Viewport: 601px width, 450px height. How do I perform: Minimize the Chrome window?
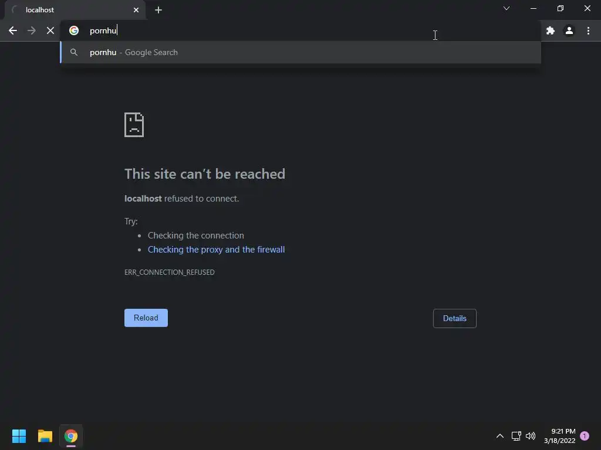tap(533, 8)
